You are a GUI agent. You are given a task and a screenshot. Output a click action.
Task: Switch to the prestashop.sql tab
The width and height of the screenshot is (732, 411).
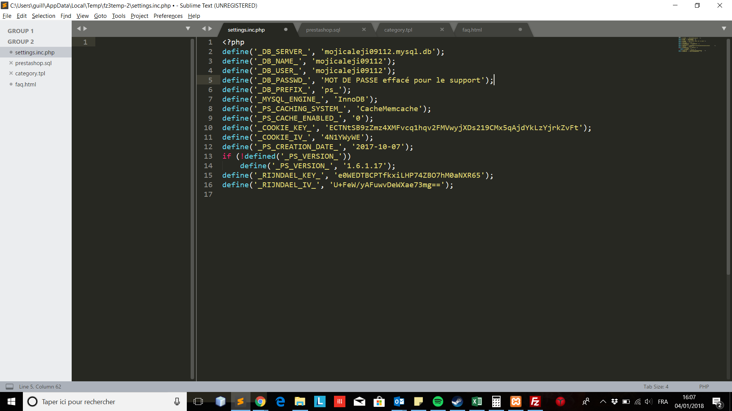click(323, 30)
